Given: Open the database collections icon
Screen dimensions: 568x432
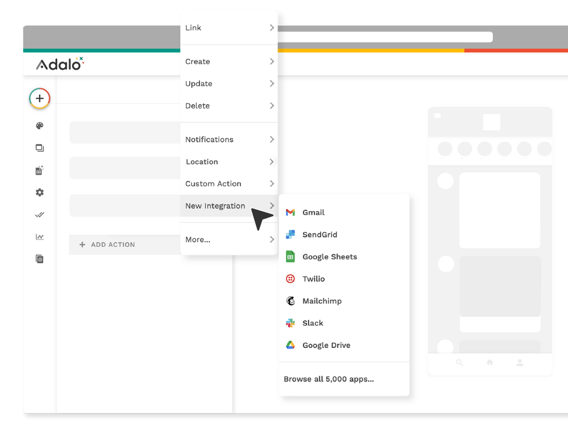Looking at the screenshot, I should point(39,170).
